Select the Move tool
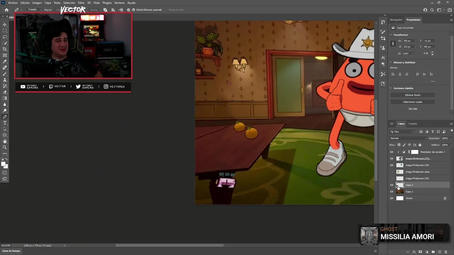This screenshot has height=255, width=454. 5,24
